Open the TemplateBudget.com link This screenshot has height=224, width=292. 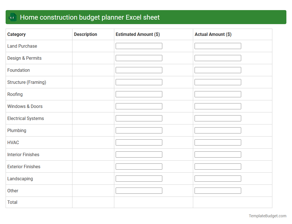(267, 216)
